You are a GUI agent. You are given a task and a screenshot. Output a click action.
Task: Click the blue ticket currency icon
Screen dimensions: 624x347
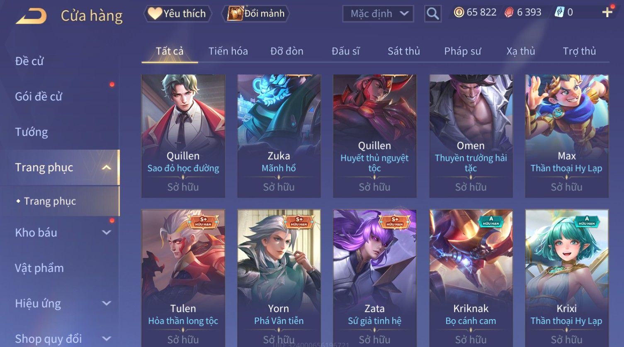(559, 12)
